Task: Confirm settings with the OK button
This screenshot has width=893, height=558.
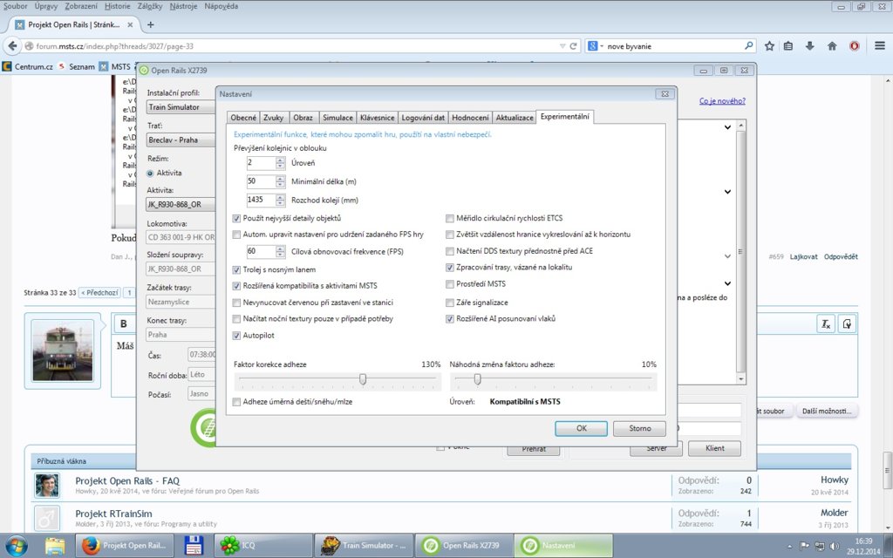Action: pyautogui.click(x=581, y=428)
